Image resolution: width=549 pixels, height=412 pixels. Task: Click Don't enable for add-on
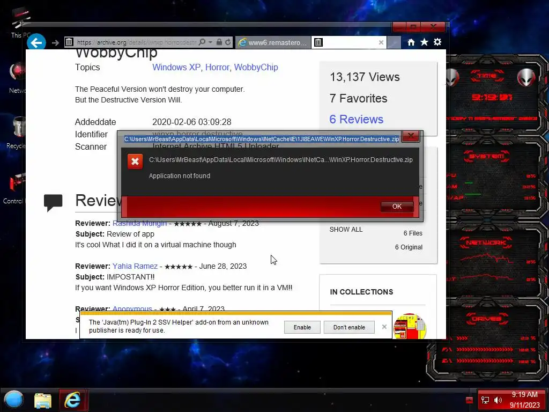pos(349,327)
